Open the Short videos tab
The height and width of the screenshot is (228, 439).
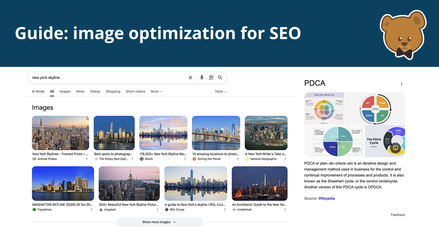pyautogui.click(x=135, y=91)
